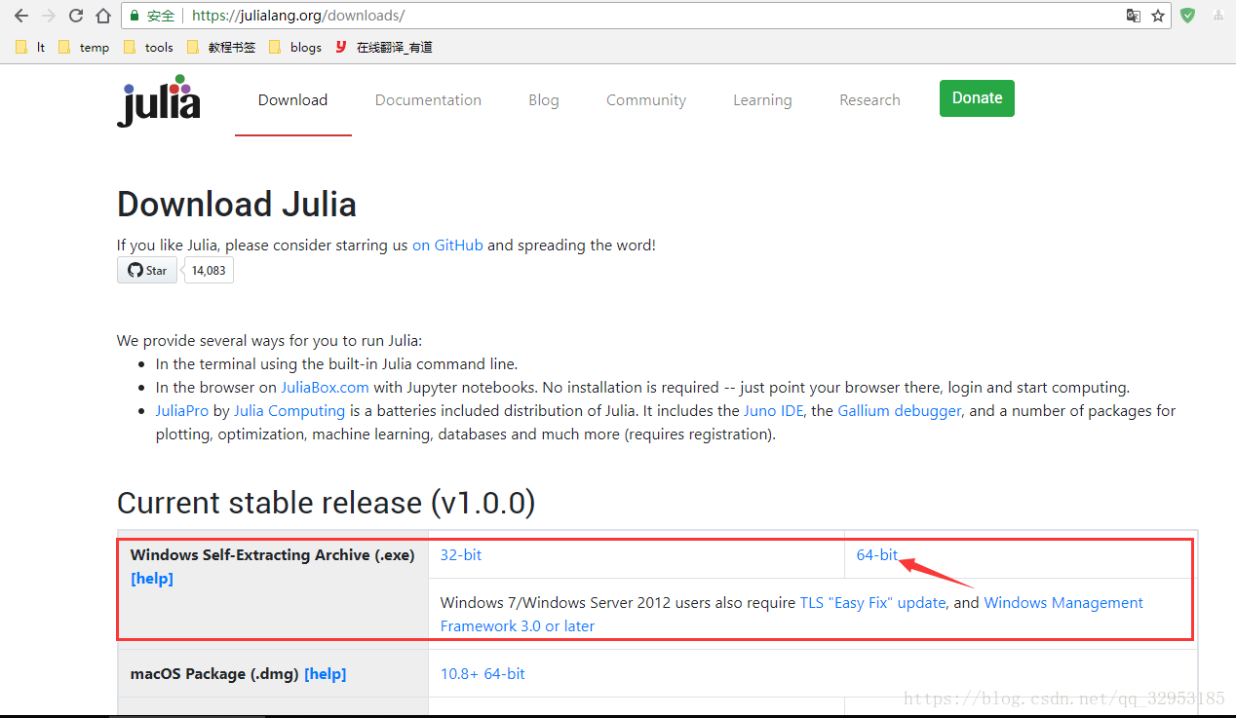
Task: Open the Windows [help] link
Action: click(152, 579)
